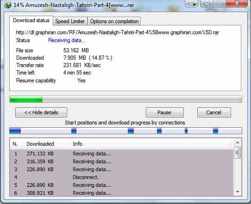Select connection row 1 with 271.132 KB

122,154
